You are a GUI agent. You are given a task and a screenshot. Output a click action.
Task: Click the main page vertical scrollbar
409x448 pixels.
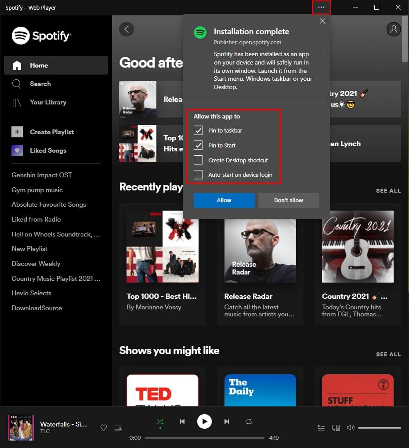pos(405,39)
